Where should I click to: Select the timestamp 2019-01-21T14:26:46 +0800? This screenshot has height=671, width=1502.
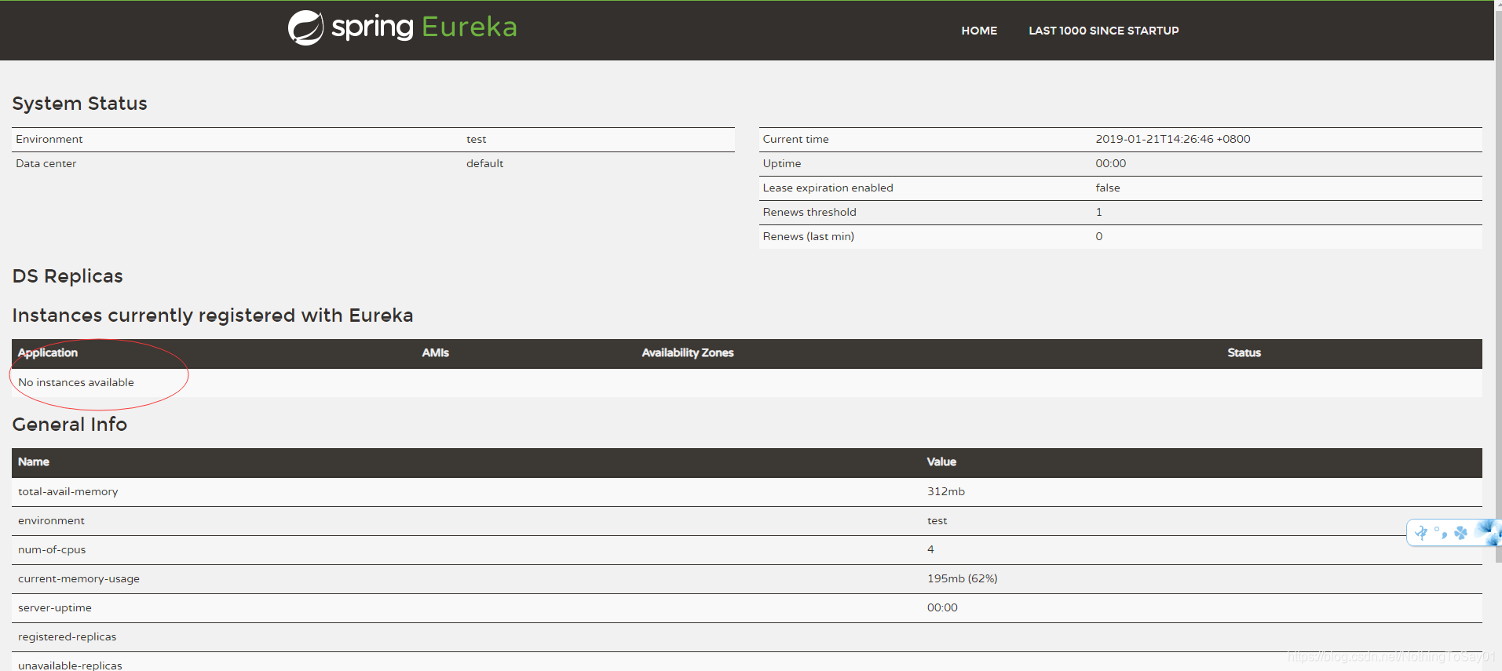[1172, 139]
